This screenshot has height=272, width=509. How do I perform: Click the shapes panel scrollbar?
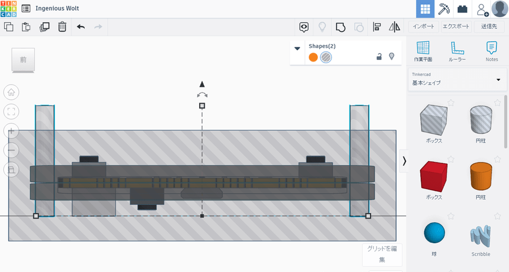(505, 121)
